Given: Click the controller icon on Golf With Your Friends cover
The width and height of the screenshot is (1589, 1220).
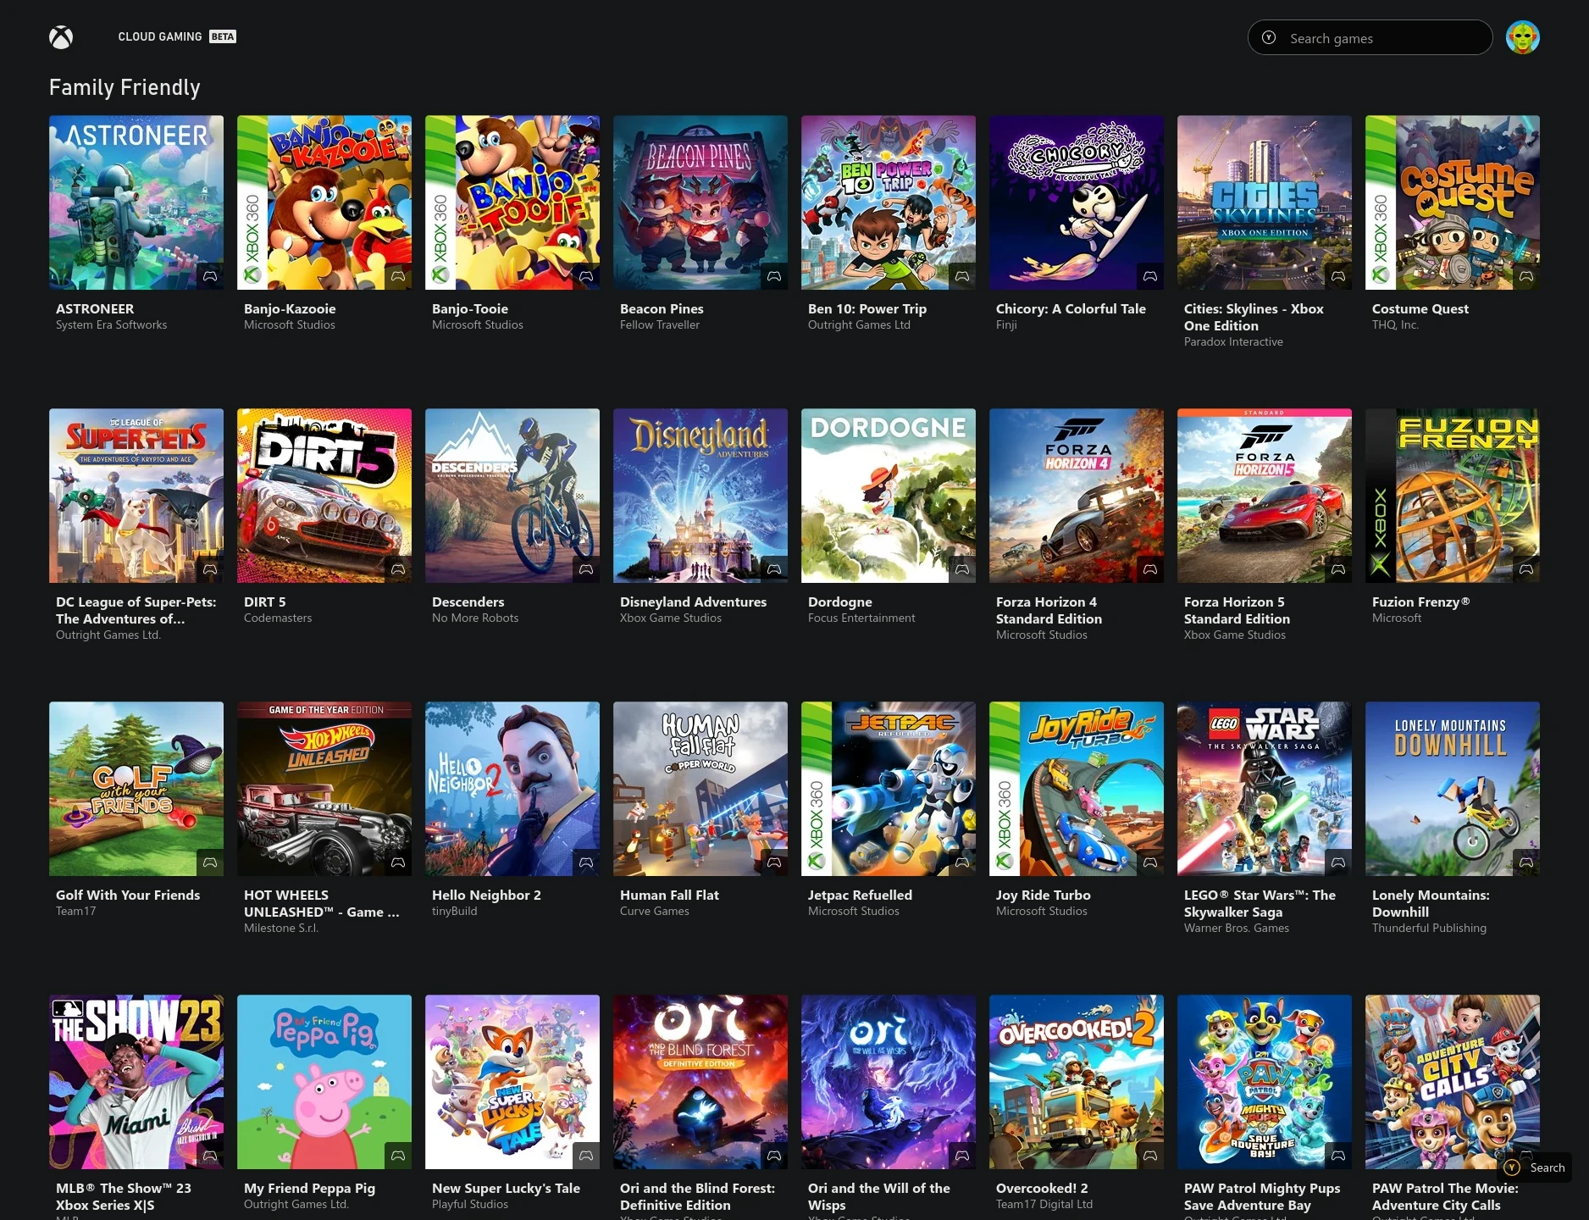Looking at the screenshot, I should pos(210,862).
